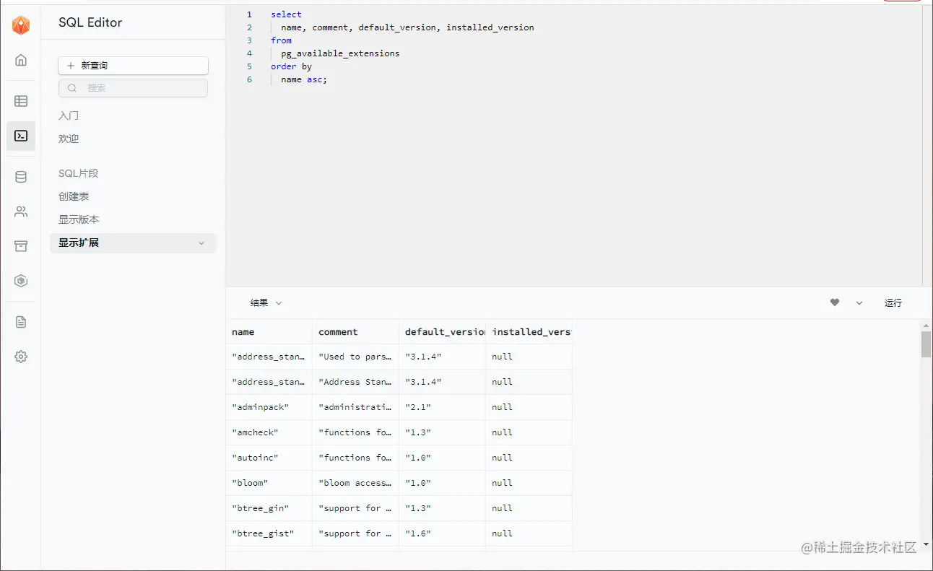933x571 pixels.
Task: Open the document icon in sidebar
Action: (21, 322)
